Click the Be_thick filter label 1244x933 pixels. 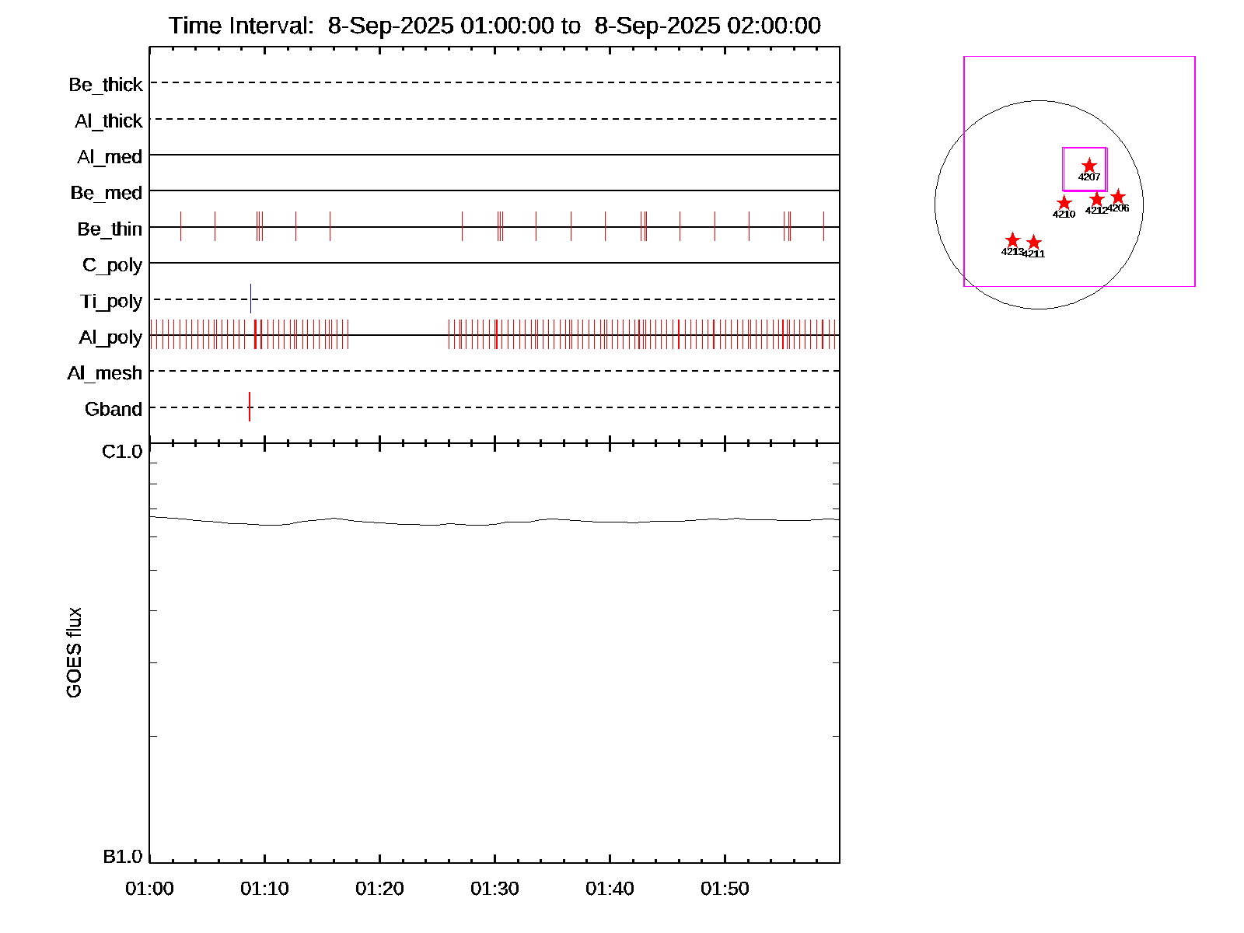point(106,85)
